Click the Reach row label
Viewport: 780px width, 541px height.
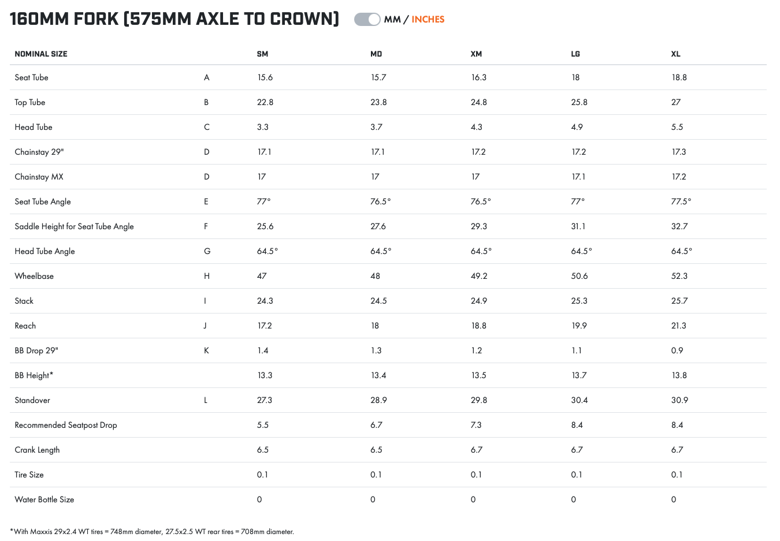pos(25,326)
